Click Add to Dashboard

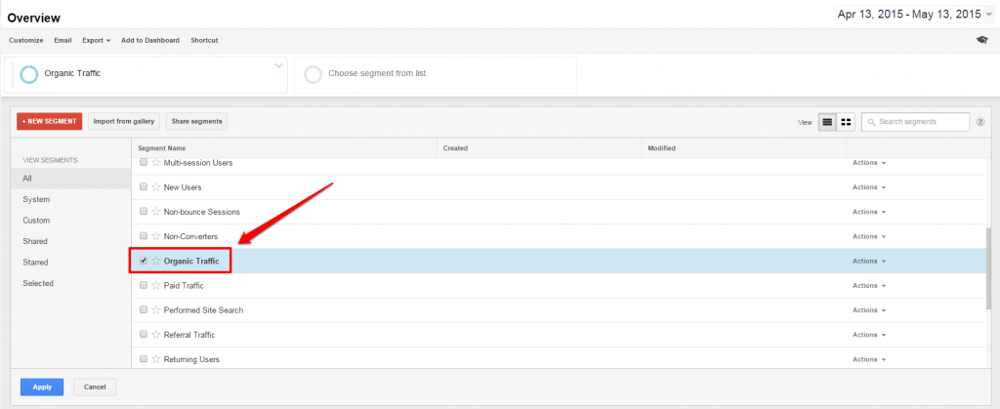[150, 40]
